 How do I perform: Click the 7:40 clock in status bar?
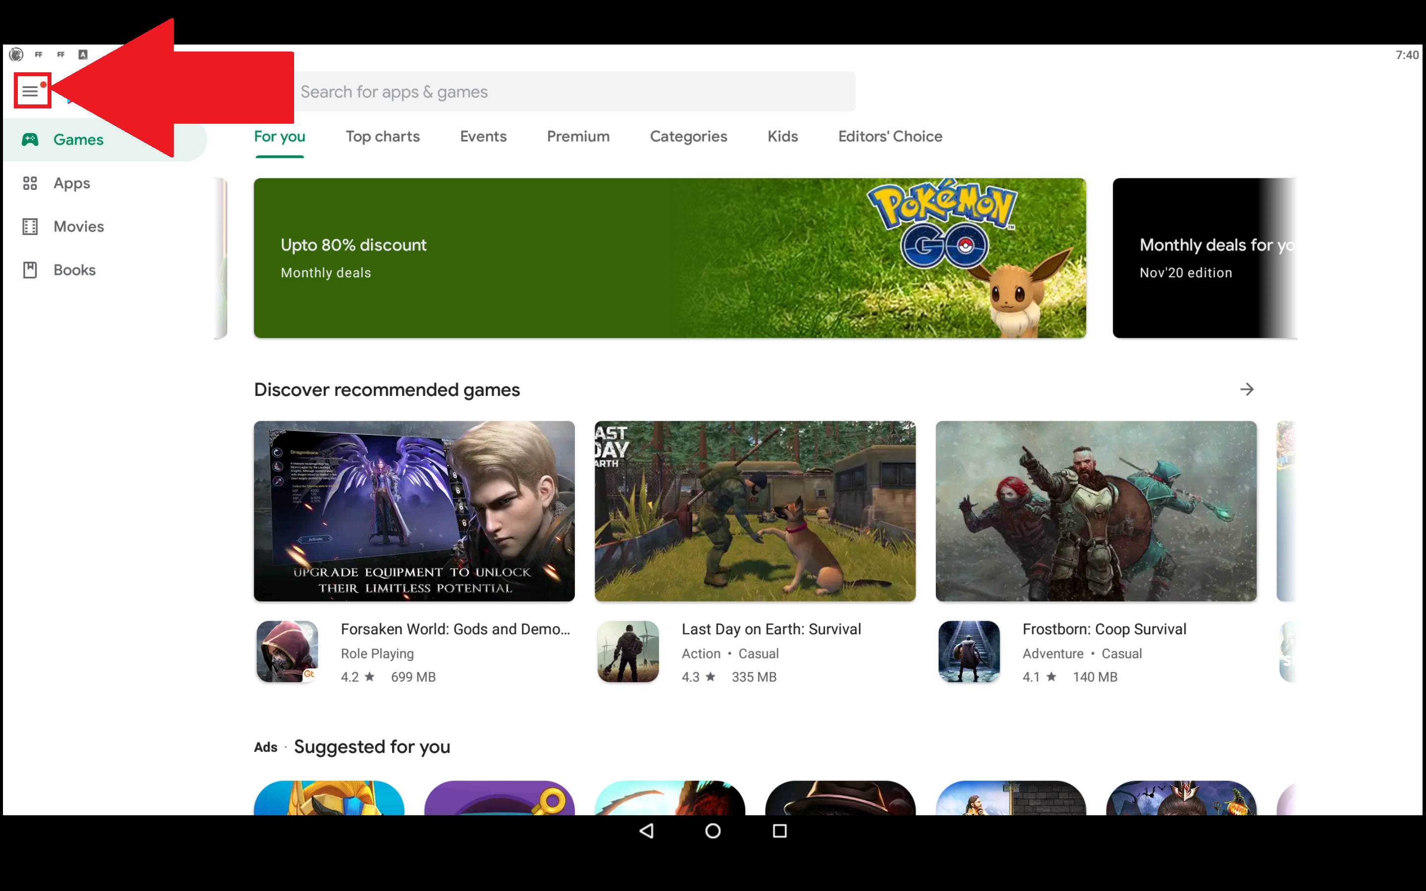coord(1407,55)
